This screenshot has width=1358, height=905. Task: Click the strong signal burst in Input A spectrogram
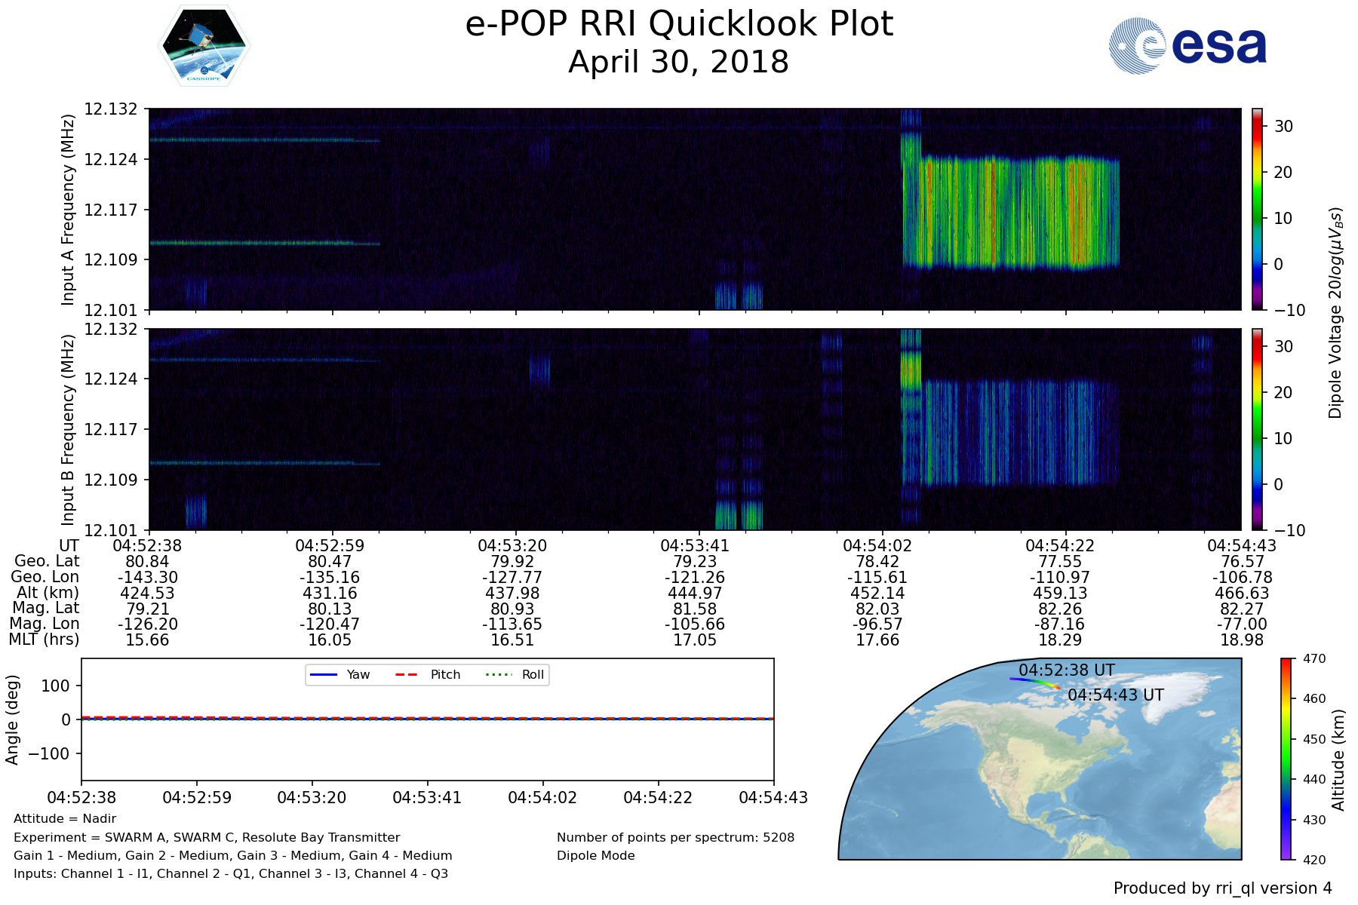1011,213
